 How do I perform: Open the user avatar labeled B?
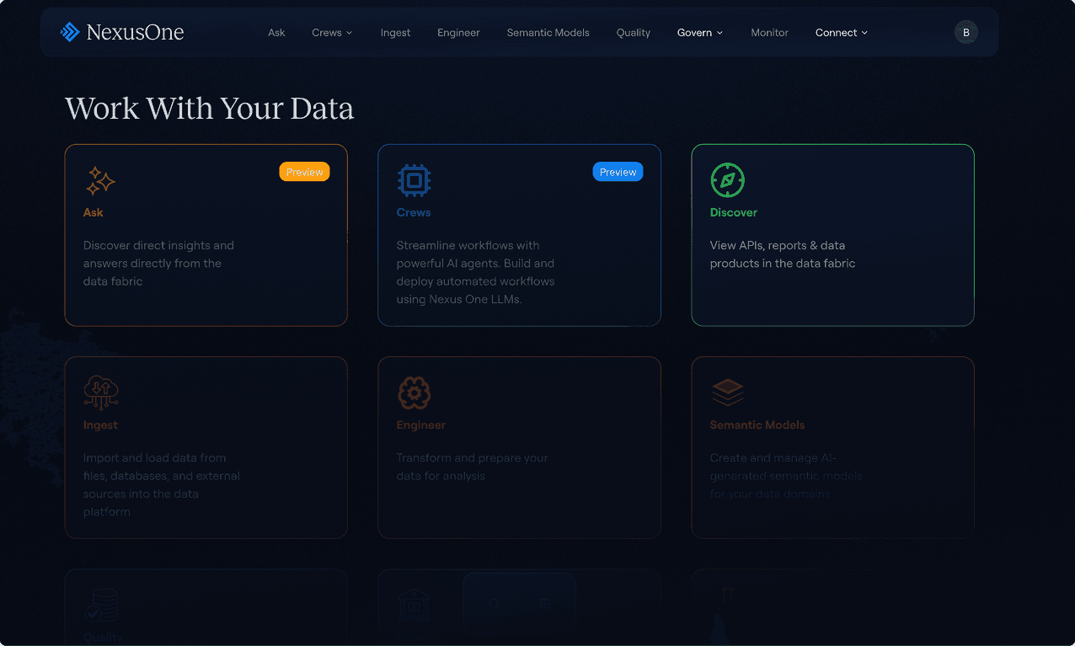pos(965,32)
